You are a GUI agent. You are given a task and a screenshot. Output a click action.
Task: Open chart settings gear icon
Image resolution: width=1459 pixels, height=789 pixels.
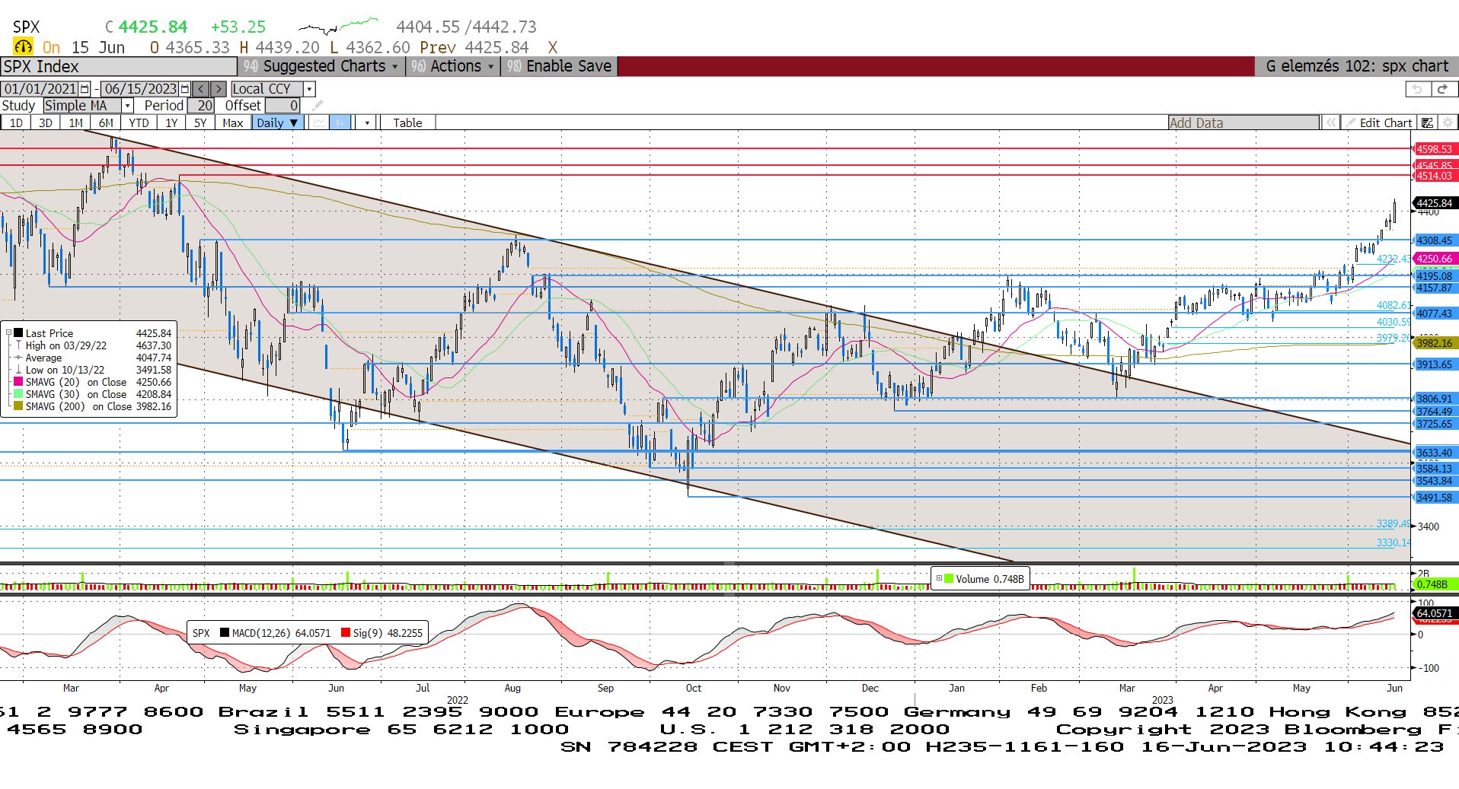coord(1448,122)
